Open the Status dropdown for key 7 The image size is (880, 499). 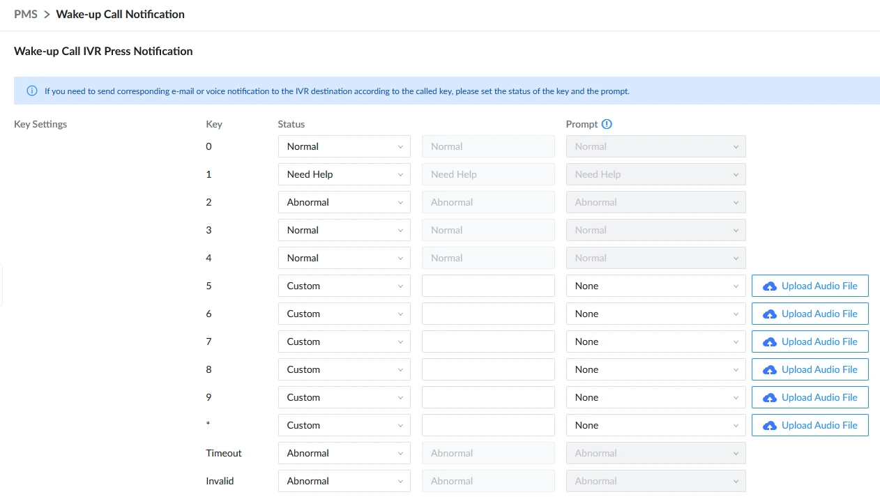tap(344, 341)
